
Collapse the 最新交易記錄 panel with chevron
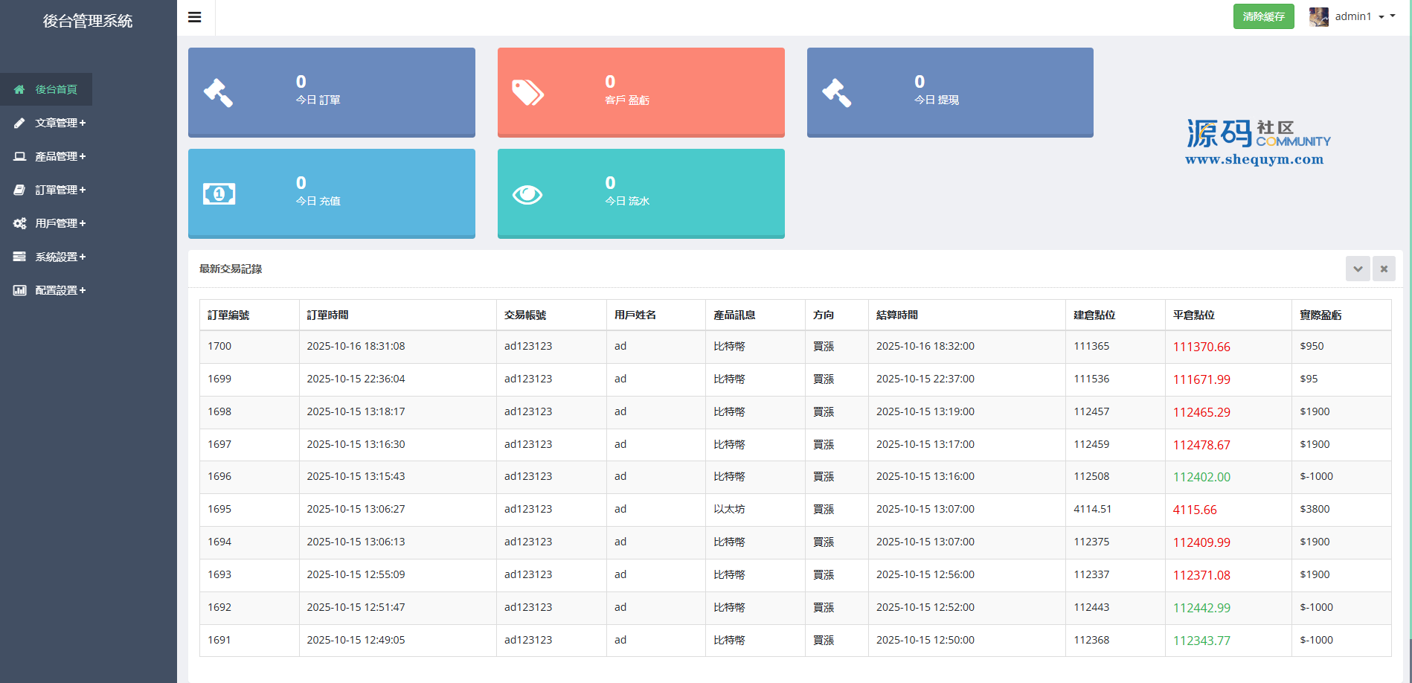(x=1358, y=269)
